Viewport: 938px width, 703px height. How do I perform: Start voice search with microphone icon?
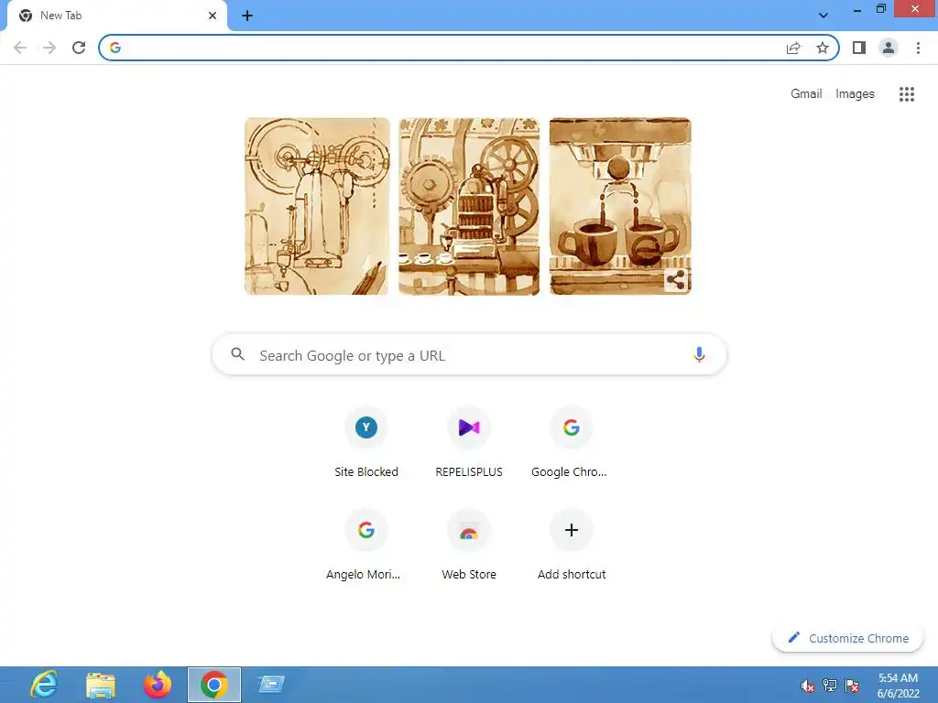pos(699,355)
